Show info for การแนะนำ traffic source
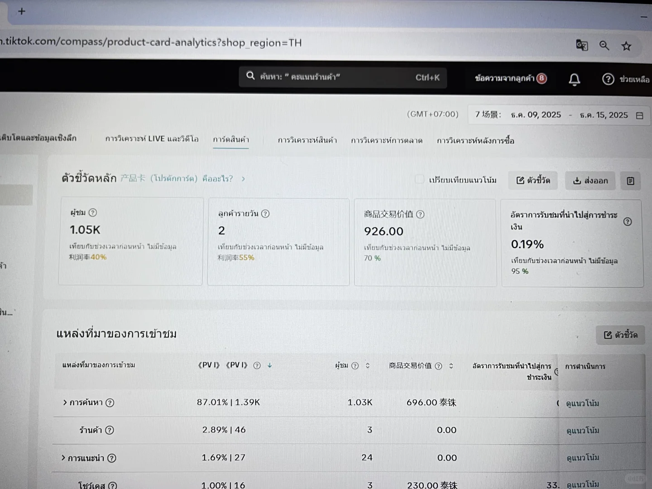This screenshot has height=489, width=652. 112,458
